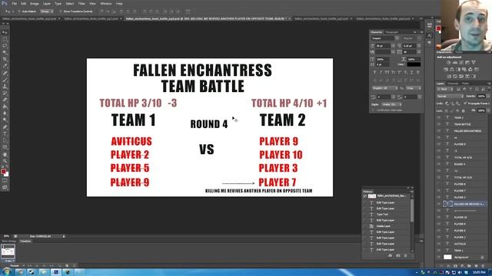Open the font style dropdown
This screenshot has width=492, height=276.
(419, 38)
